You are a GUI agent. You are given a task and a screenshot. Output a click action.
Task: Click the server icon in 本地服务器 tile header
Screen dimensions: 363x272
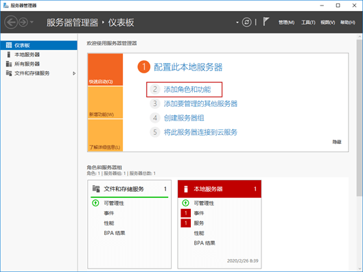pos(186,189)
